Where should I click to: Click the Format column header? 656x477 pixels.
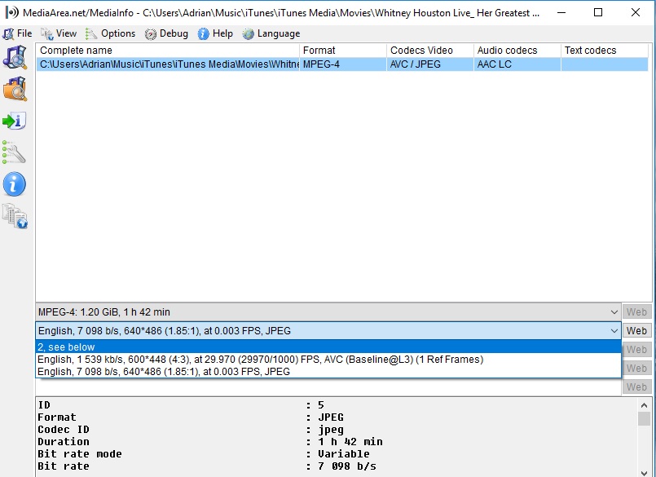[x=343, y=51]
